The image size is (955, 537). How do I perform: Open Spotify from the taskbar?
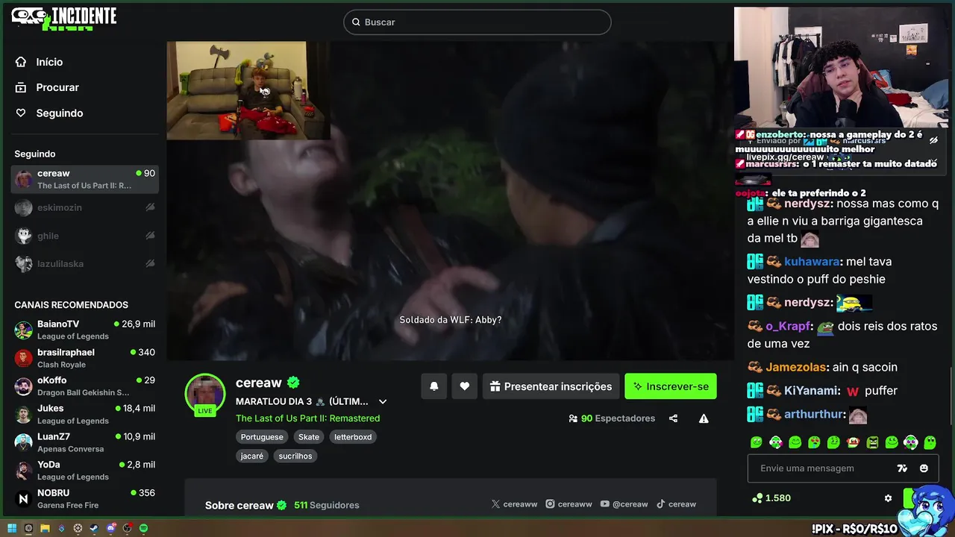143,528
